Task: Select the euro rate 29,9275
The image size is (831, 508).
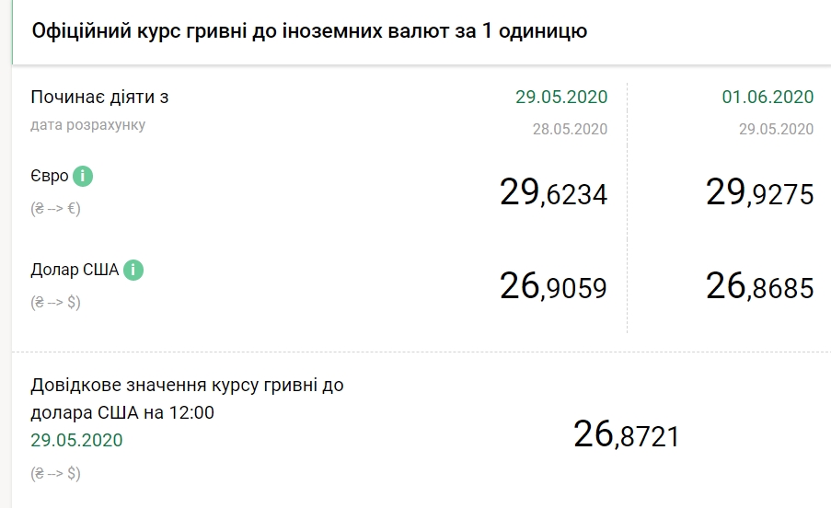Action: (x=759, y=192)
